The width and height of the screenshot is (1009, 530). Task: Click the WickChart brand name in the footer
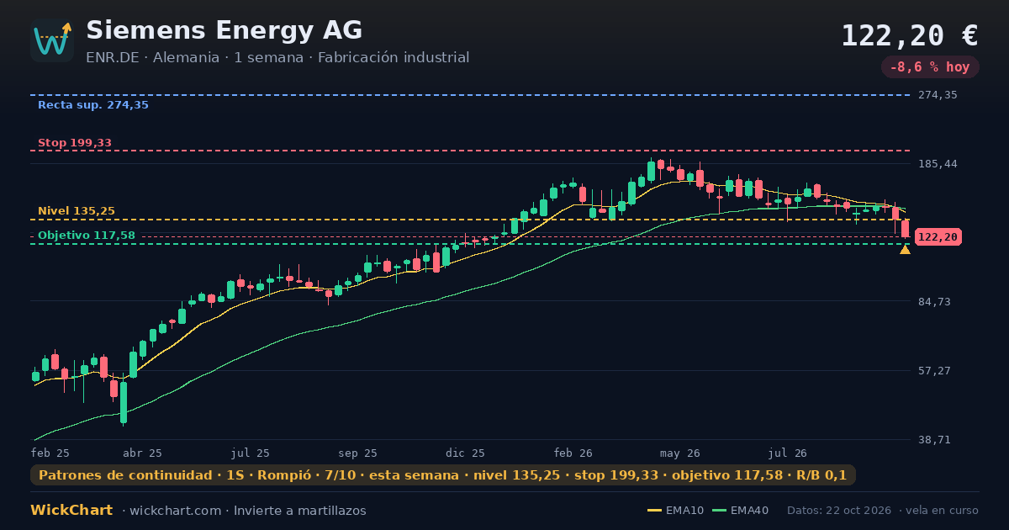click(71, 511)
